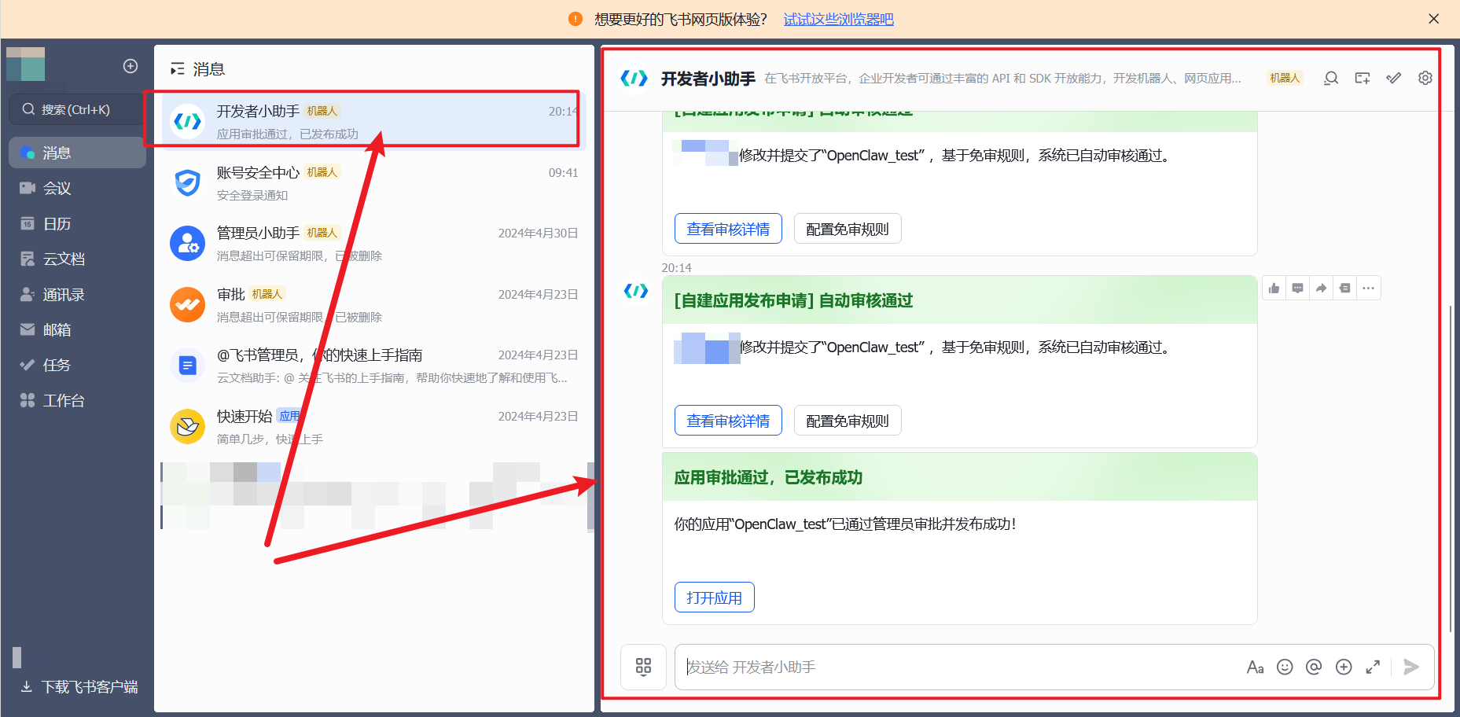
Task: Click the 打开应用 button
Action: click(713, 597)
